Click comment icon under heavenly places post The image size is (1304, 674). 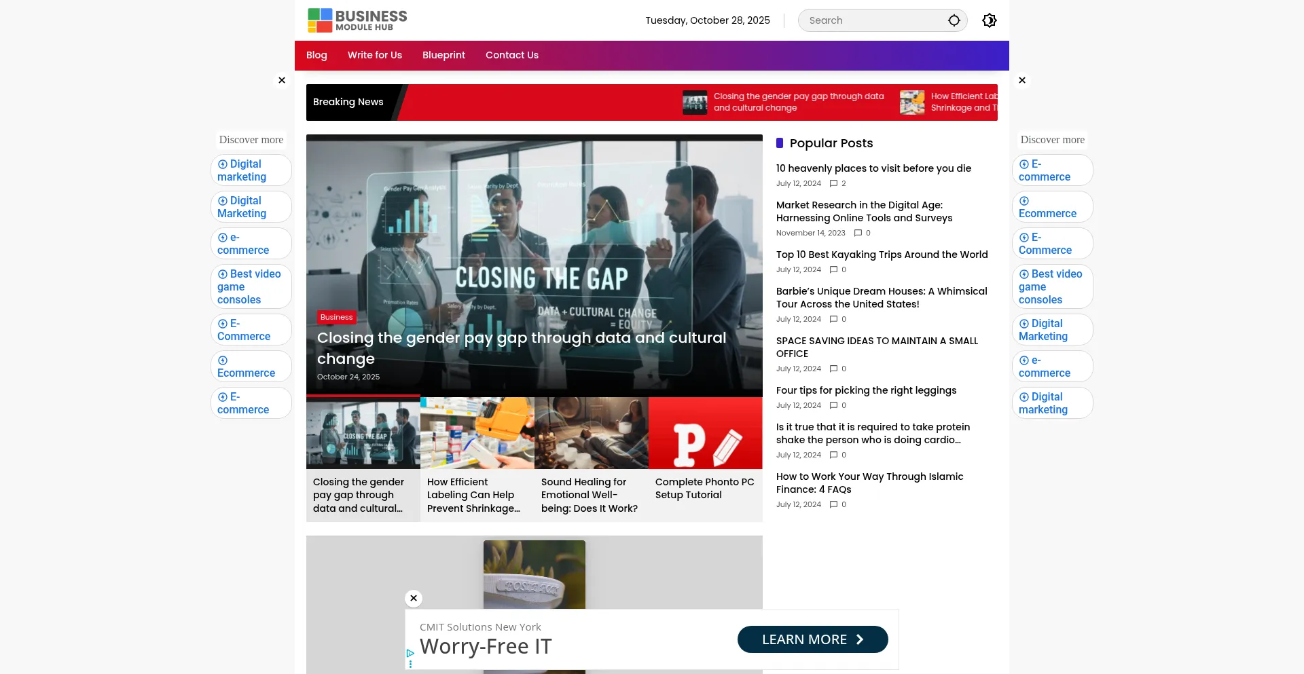833,183
